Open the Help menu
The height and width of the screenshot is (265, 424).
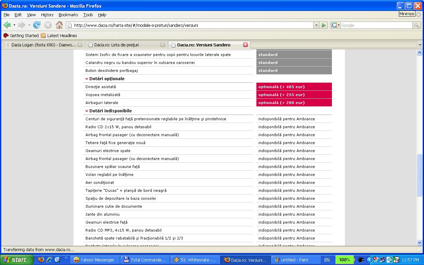[x=102, y=15]
